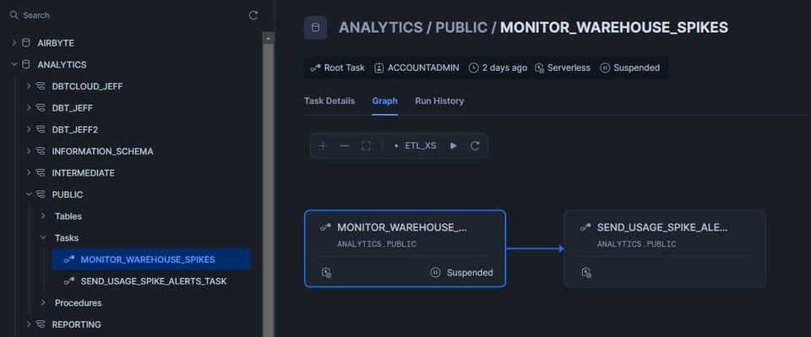Click the refresh icon next to Search
Screen dimensions: 811x337
[253, 15]
